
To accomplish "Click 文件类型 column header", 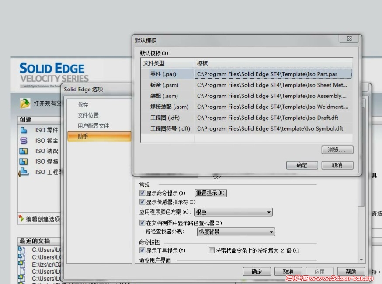I will [x=167, y=63].
